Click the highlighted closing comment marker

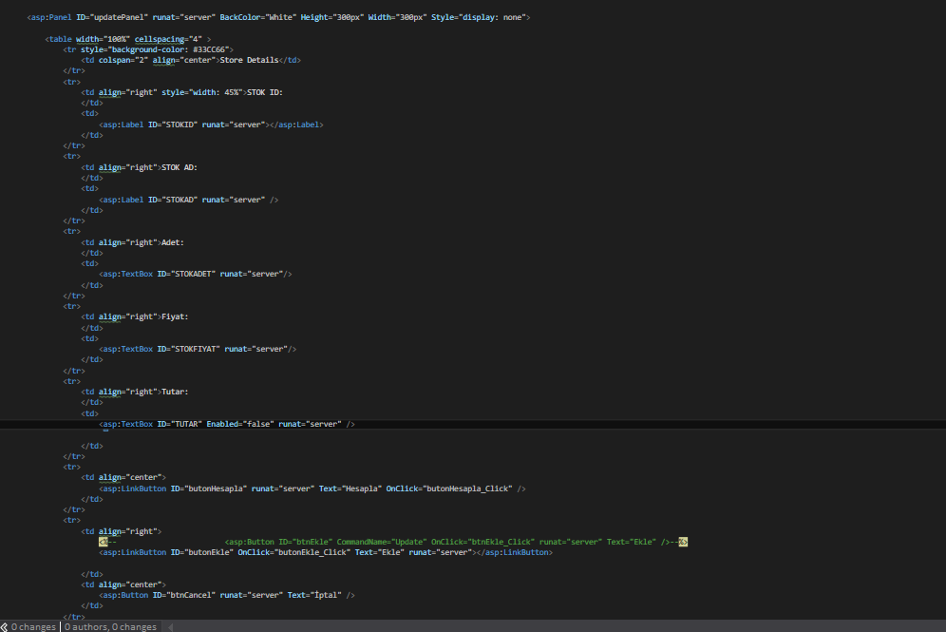[x=683, y=542]
